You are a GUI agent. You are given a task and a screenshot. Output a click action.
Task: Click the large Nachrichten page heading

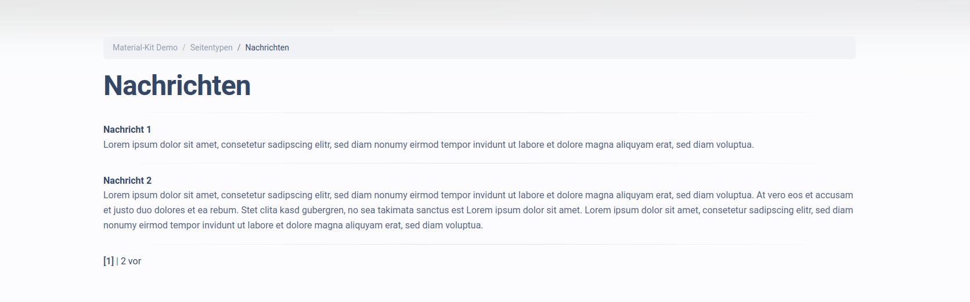tap(177, 86)
